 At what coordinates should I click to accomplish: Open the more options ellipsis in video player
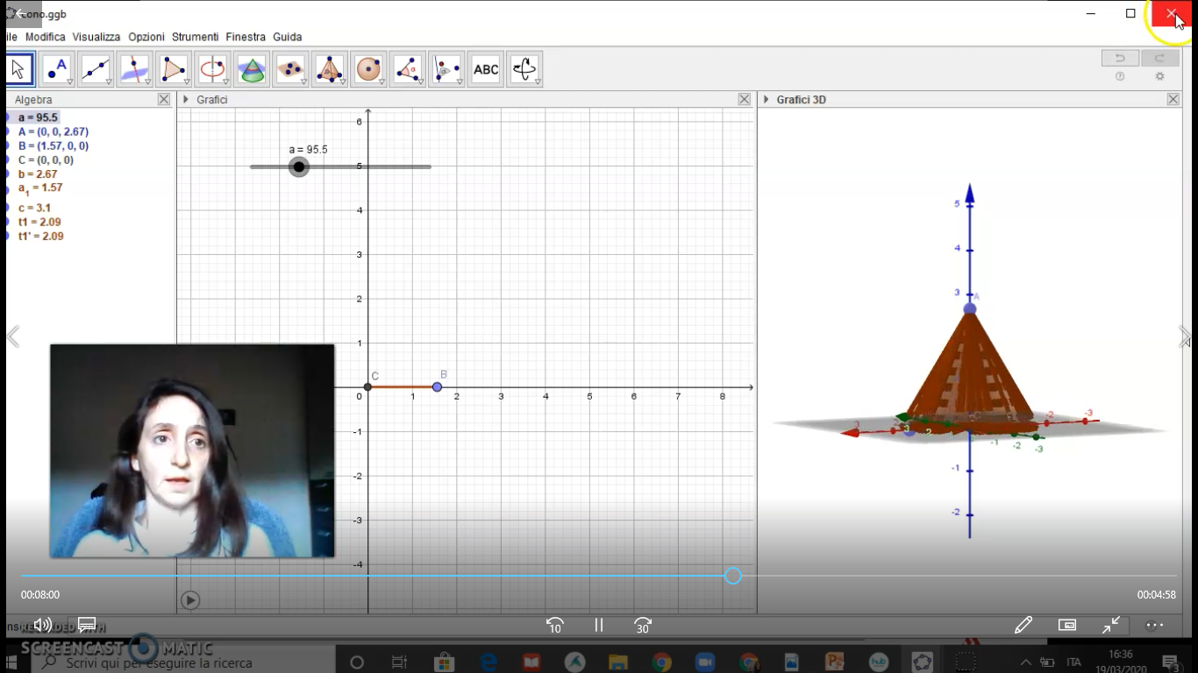click(1154, 625)
